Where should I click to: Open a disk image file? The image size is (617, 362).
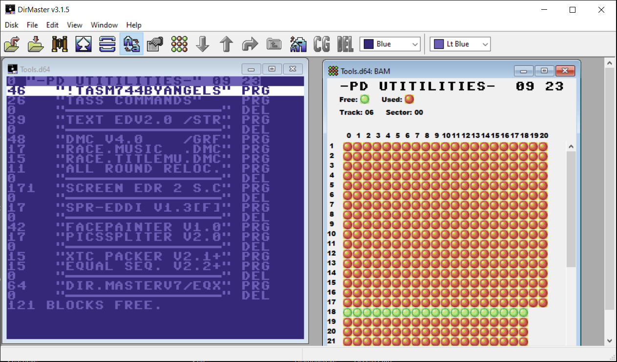pos(12,43)
